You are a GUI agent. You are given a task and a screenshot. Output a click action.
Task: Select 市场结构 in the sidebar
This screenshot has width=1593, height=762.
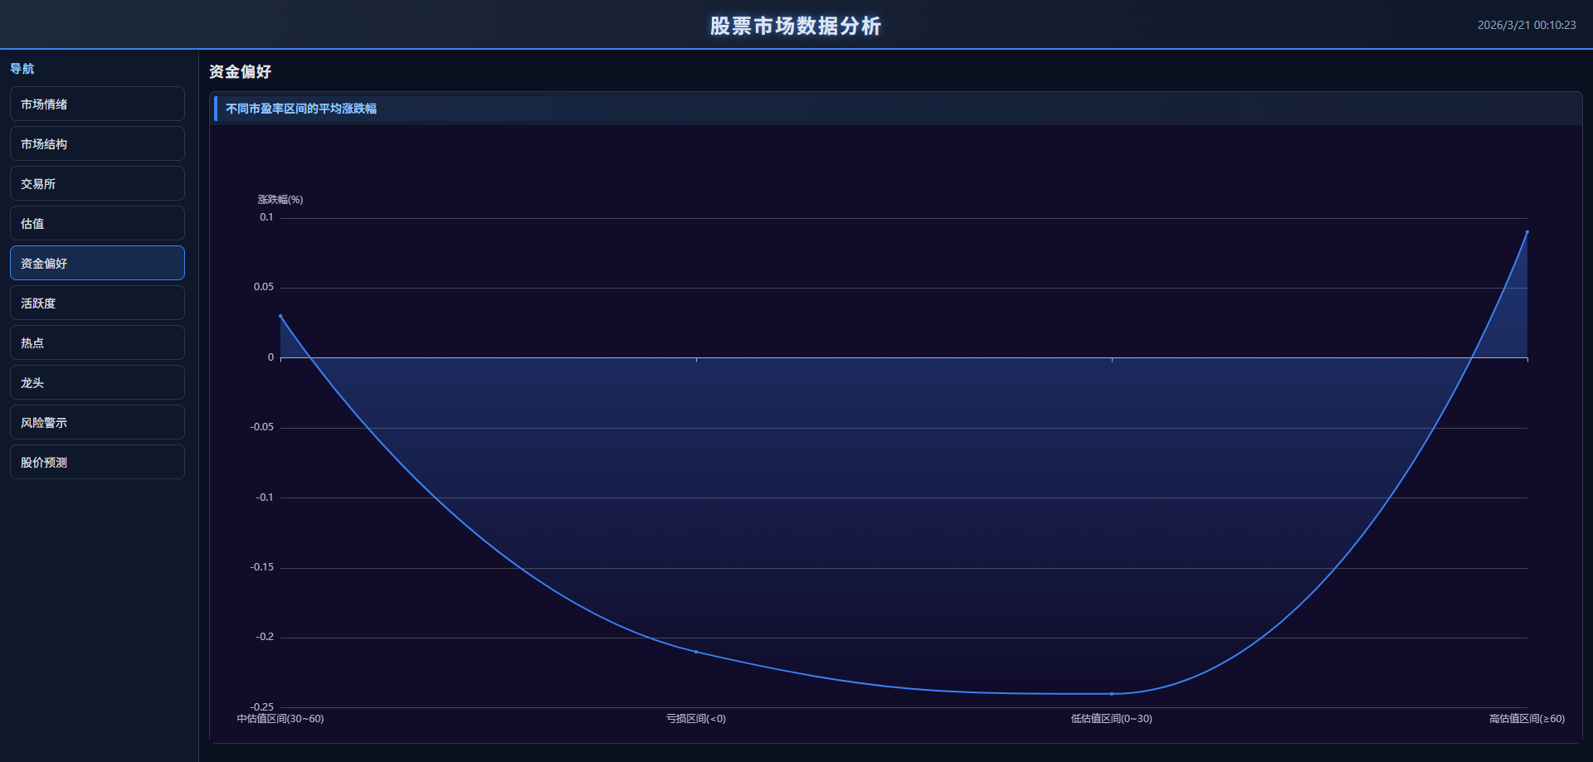(x=97, y=144)
